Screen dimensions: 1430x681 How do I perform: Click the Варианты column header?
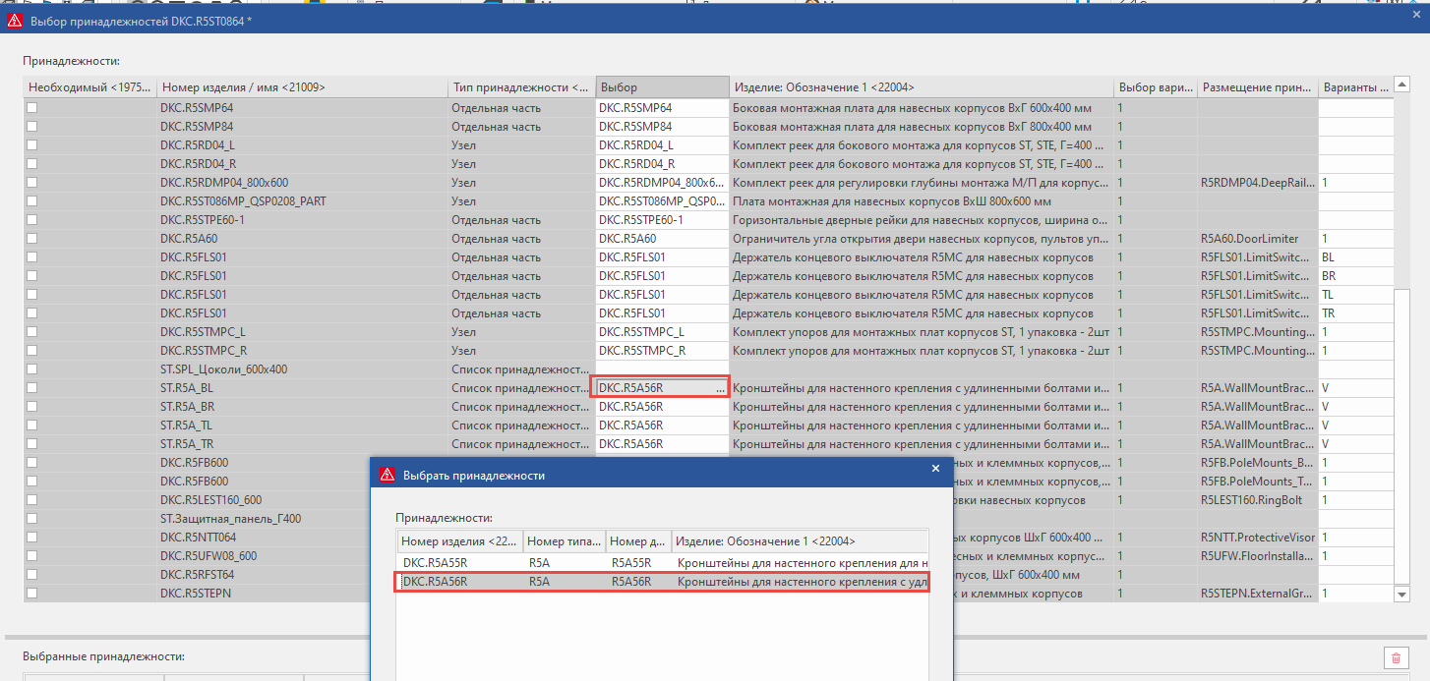[x=1355, y=87]
